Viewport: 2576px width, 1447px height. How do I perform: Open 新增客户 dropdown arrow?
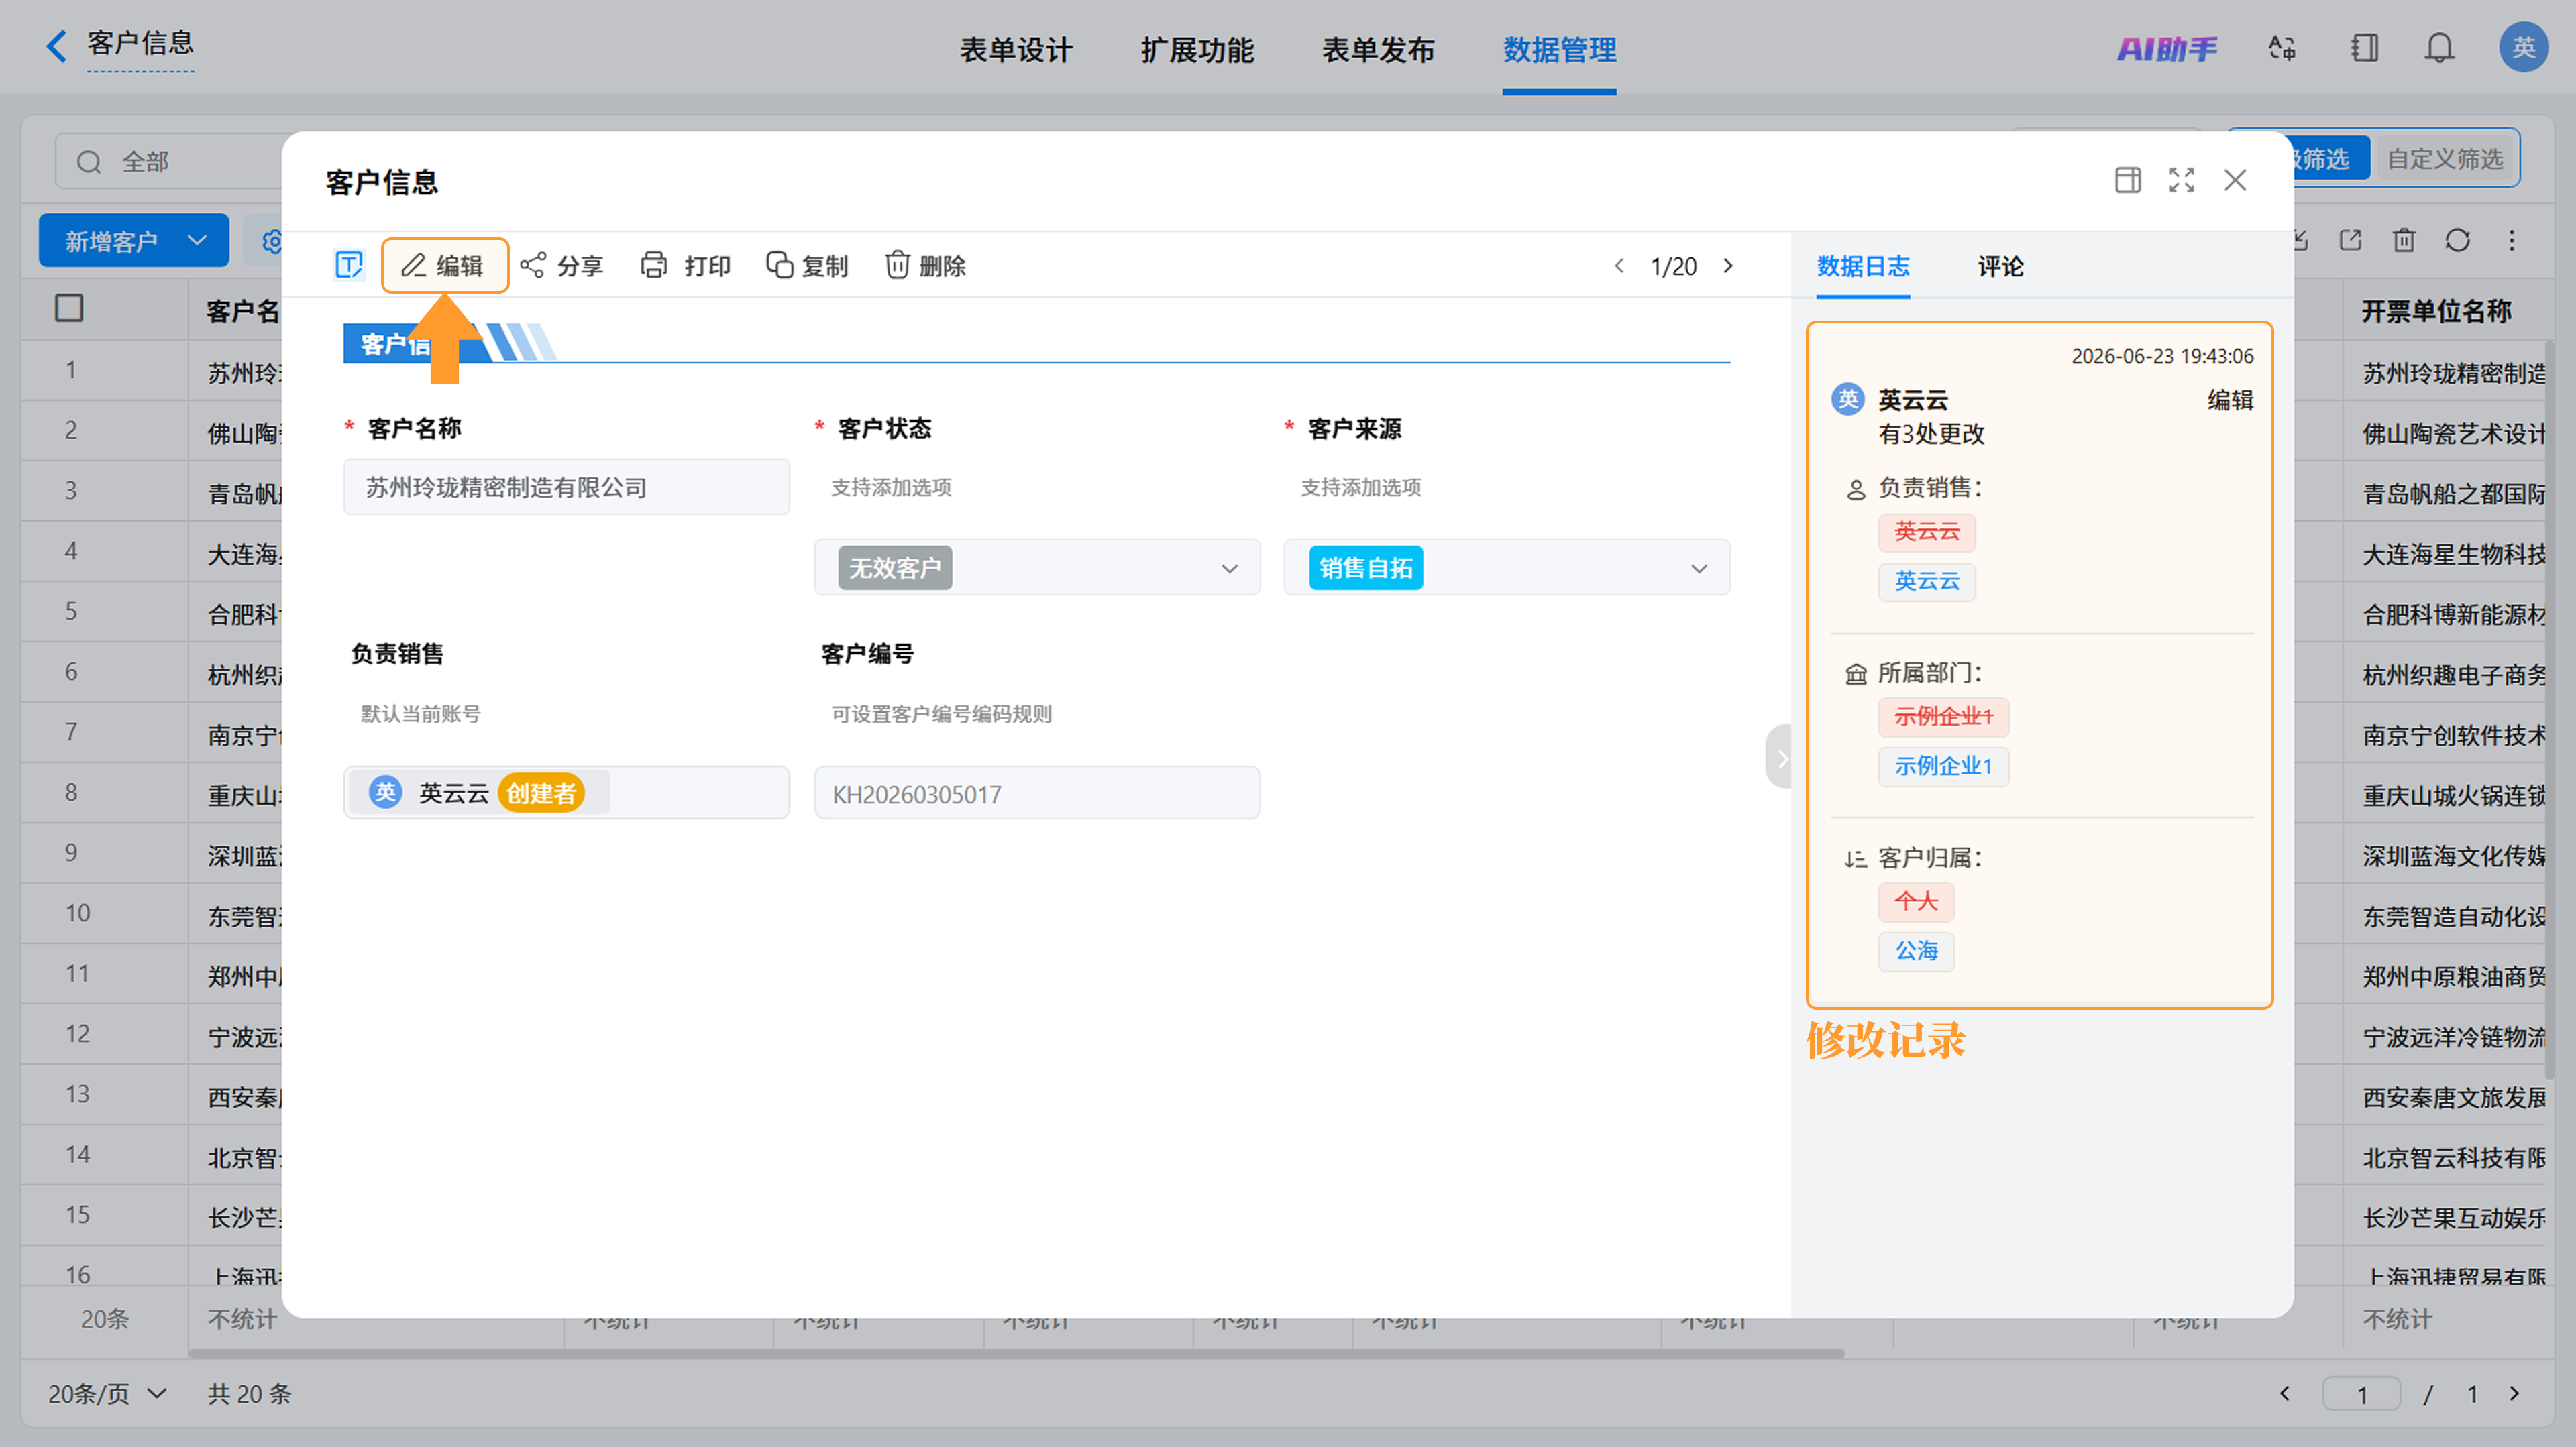197,240
